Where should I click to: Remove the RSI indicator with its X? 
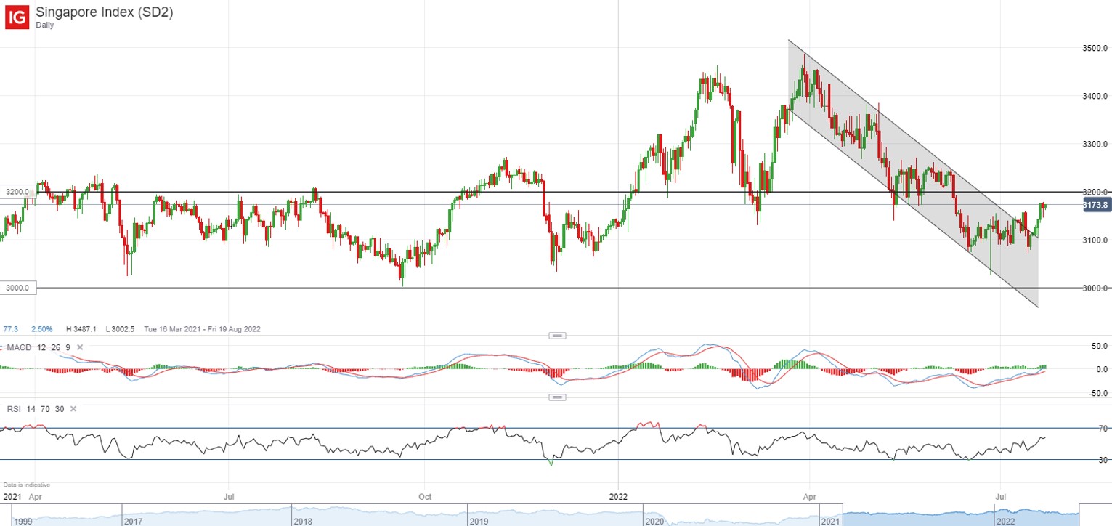[x=73, y=410]
